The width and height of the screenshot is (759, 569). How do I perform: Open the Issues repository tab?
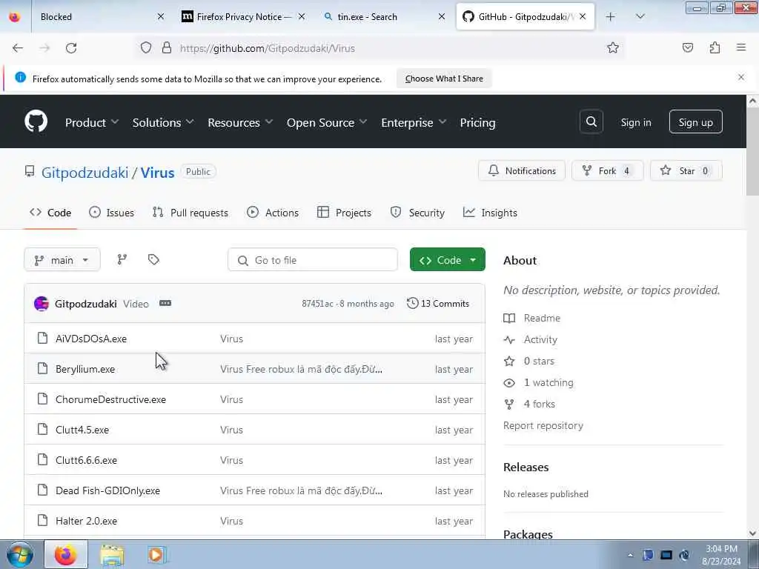(x=111, y=213)
